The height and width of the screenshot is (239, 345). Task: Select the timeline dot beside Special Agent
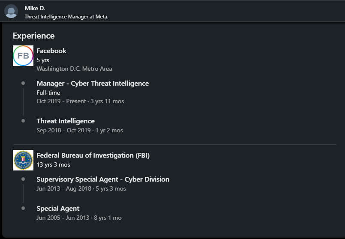point(23,208)
